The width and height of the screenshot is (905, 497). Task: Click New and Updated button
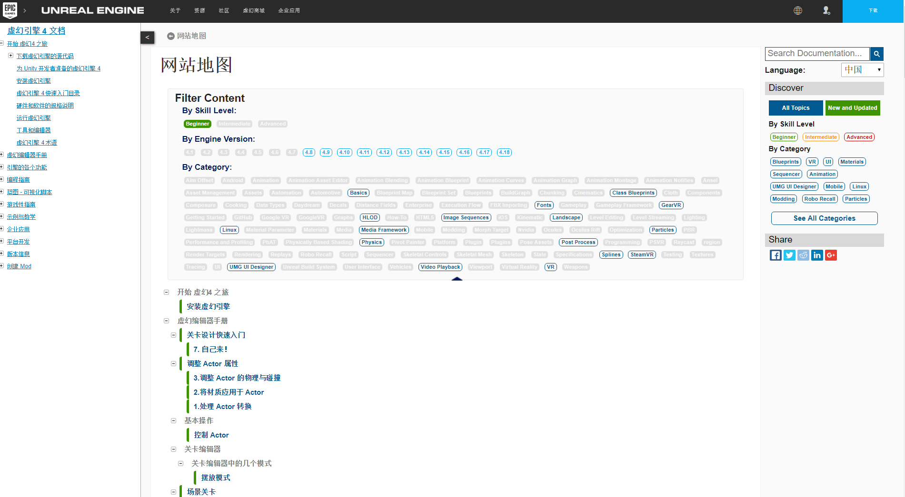click(x=852, y=108)
